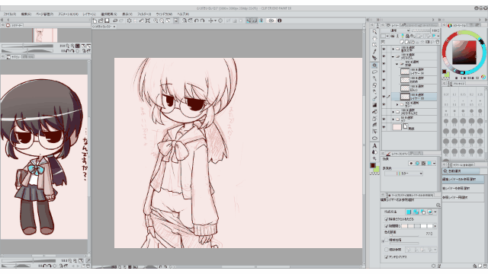Image resolution: width=488 pixels, height=274 pixels.
Task: Click the Open file icon in command bar
Action: pyautogui.click(x=101, y=21)
